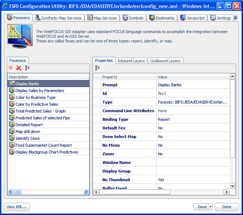Click icon beside Display Sales by Parameters

(x=12, y=90)
